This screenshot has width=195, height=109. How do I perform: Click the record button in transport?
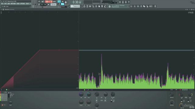click(x=48, y=5)
